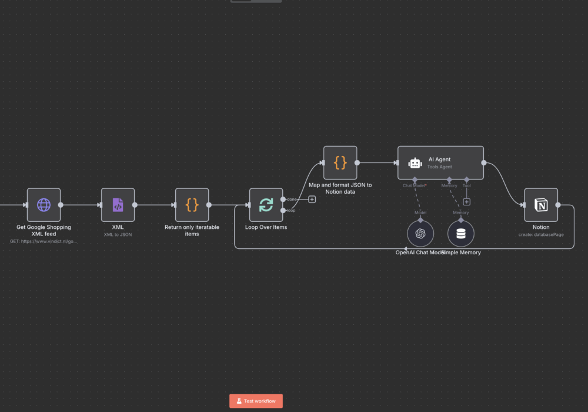
Task: Click the AI Agent output connector handle
Action: click(x=484, y=163)
